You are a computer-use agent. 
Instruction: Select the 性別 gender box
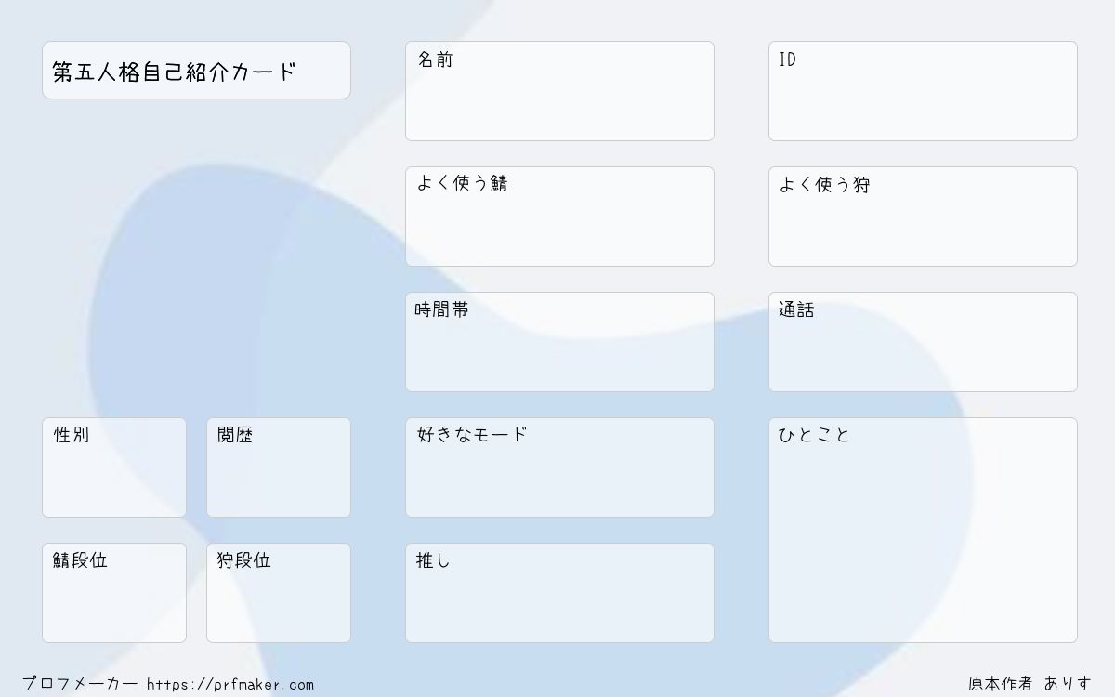[x=114, y=467]
